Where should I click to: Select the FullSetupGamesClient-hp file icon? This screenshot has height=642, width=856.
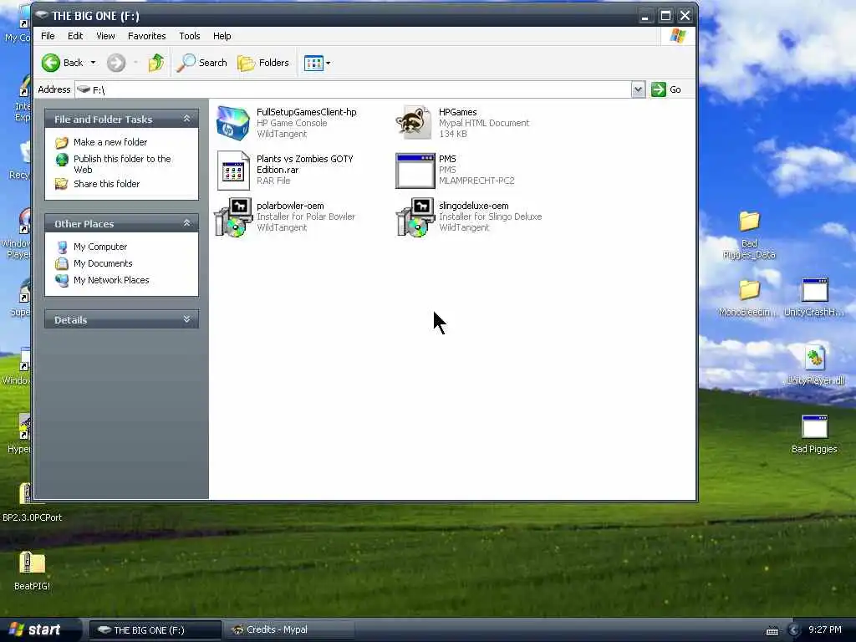[x=233, y=123]
